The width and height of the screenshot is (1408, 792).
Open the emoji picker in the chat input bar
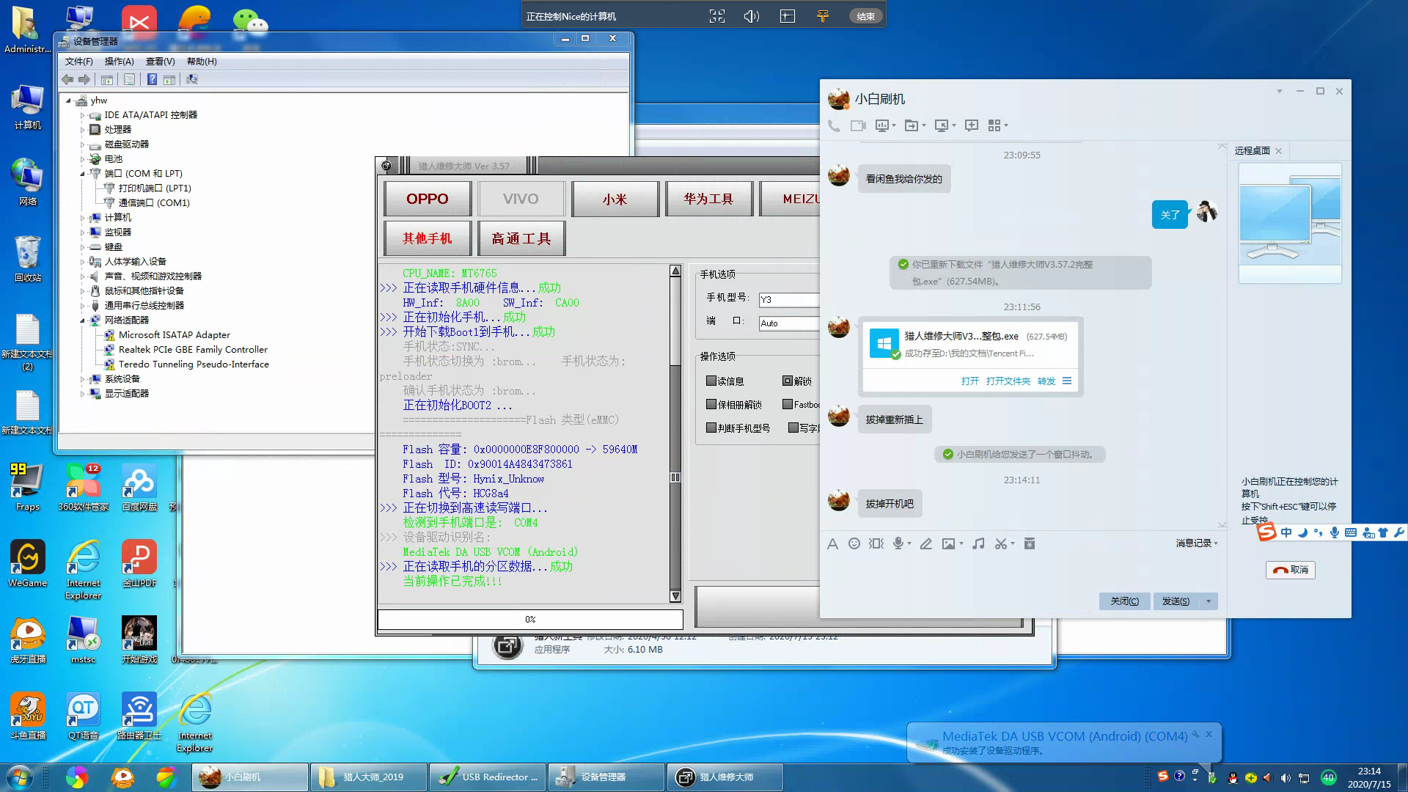click(x=854, y=543)
